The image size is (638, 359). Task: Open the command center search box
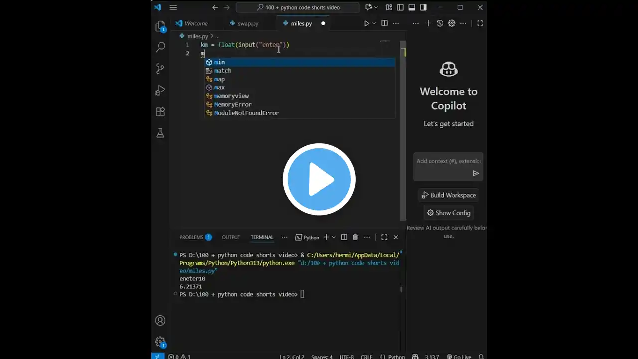coord(298,7)
